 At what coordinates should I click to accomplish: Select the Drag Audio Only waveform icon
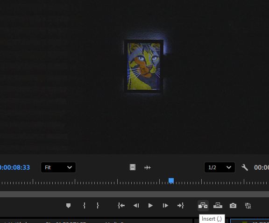pyautogui.click(x=148, y=167)
